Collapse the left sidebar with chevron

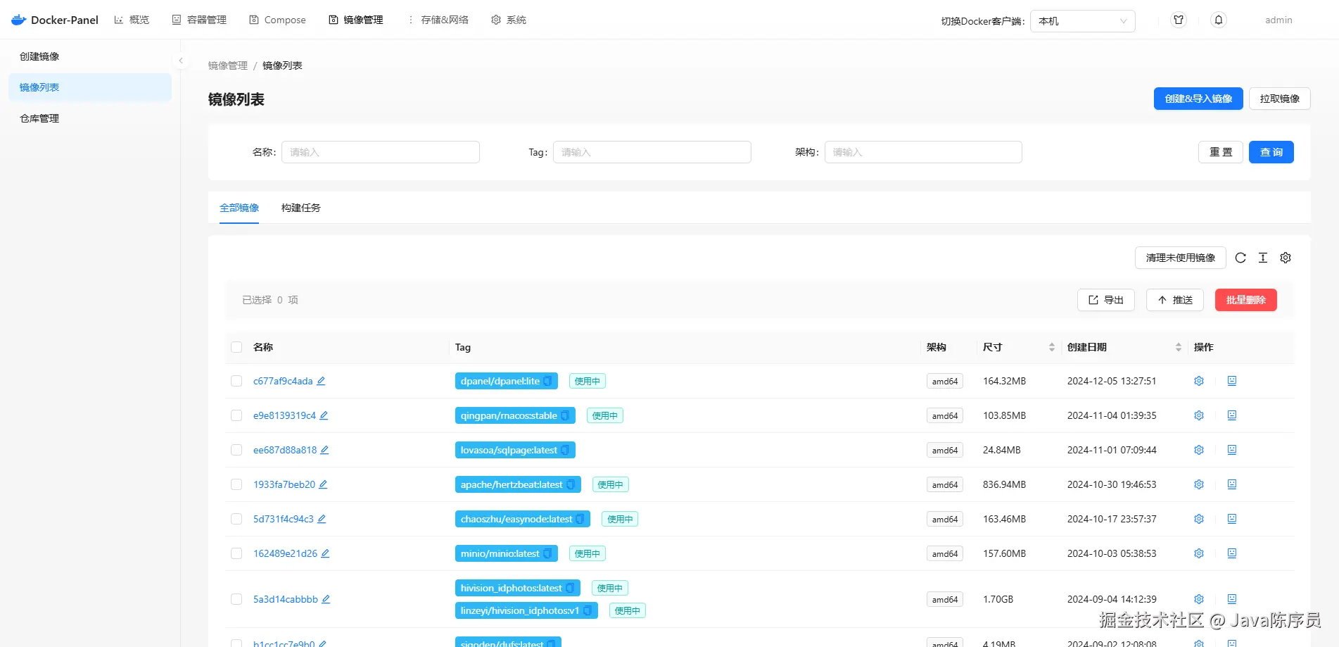[181, 61]
